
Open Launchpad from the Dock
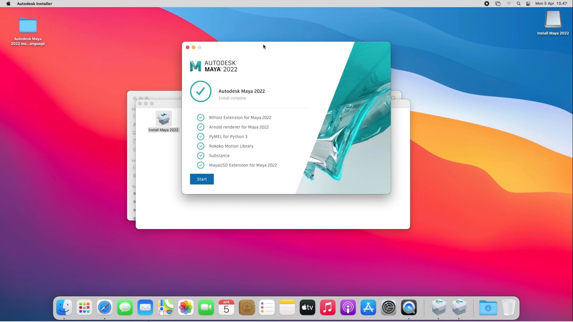click(x=84, y=308)
